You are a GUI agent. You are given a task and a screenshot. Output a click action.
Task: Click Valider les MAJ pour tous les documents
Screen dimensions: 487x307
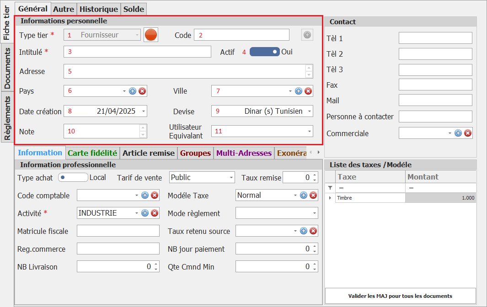click(400, 296)
